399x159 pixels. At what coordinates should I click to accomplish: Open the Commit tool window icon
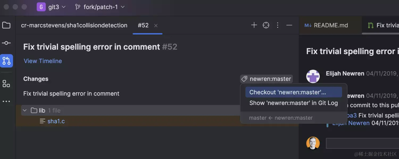point(6,43)
